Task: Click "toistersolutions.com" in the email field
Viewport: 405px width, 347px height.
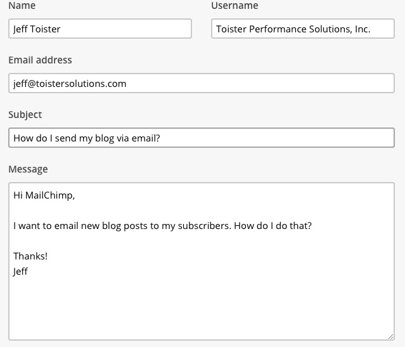Action: [81, 84]
